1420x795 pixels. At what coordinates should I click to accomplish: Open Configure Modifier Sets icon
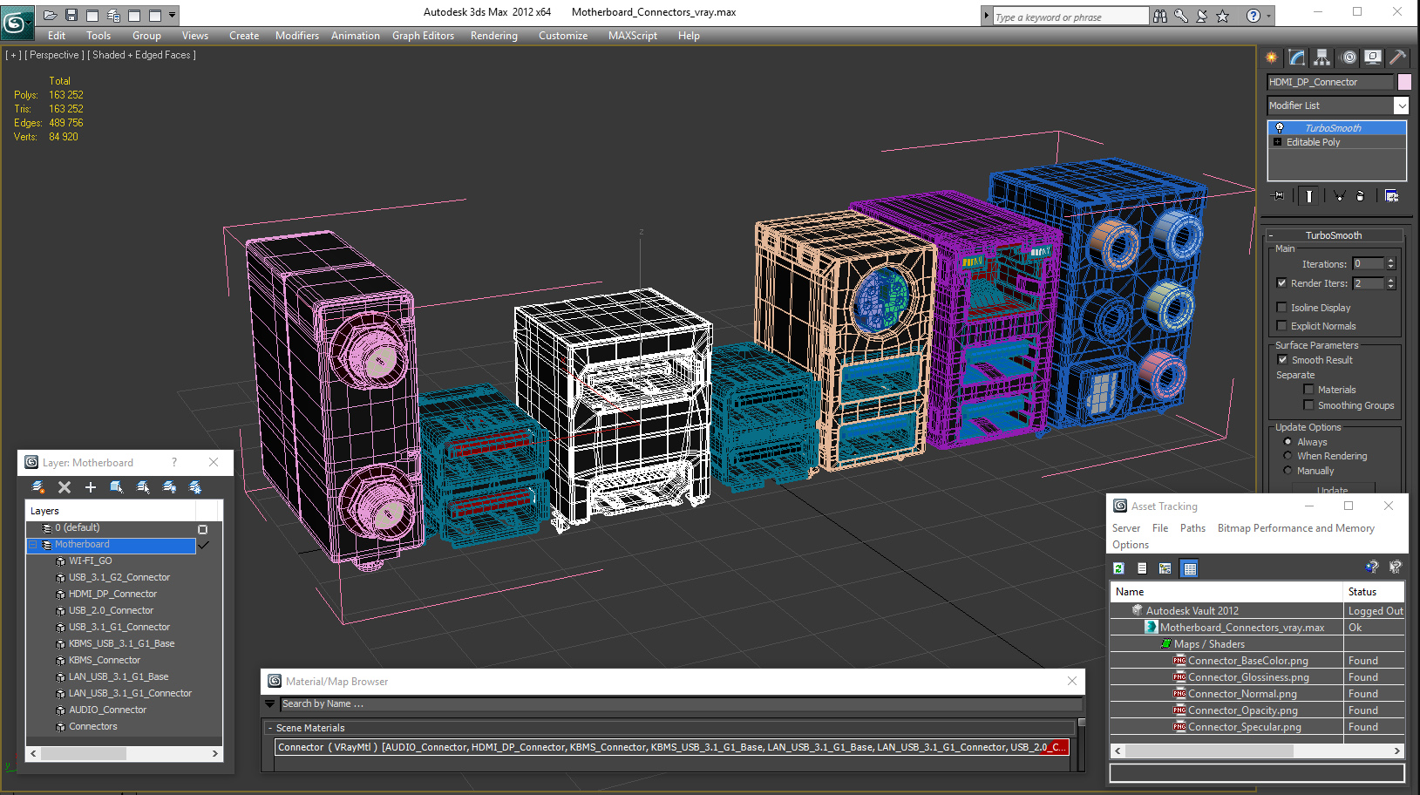pyautogui.click(x=1392, y=196)
